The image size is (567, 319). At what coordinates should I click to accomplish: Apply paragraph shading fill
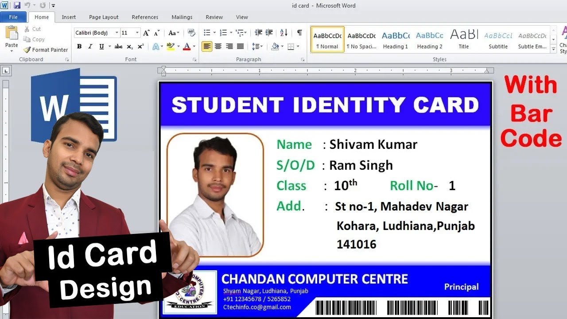tap(275, 46)
